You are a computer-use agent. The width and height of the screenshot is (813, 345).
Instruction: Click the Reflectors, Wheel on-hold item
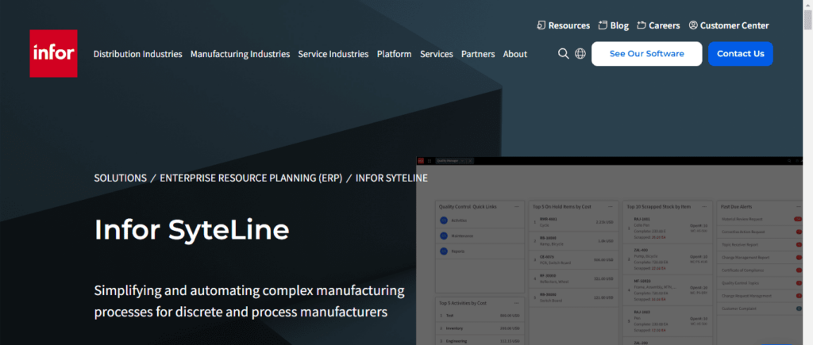[573, 278]
